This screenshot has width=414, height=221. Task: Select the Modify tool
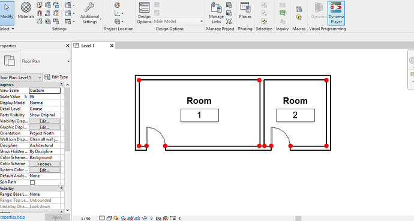7,11
